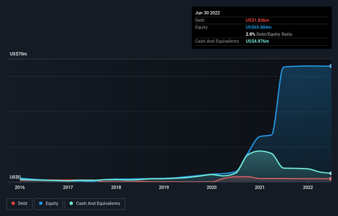Click the 2016 axis label

pyautogui.click(x=20, y=187)
